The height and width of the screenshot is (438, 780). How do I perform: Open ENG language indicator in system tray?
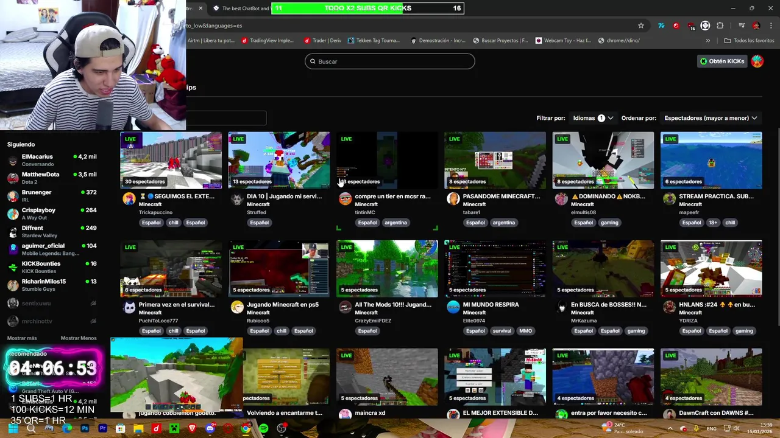pos(711,429)
